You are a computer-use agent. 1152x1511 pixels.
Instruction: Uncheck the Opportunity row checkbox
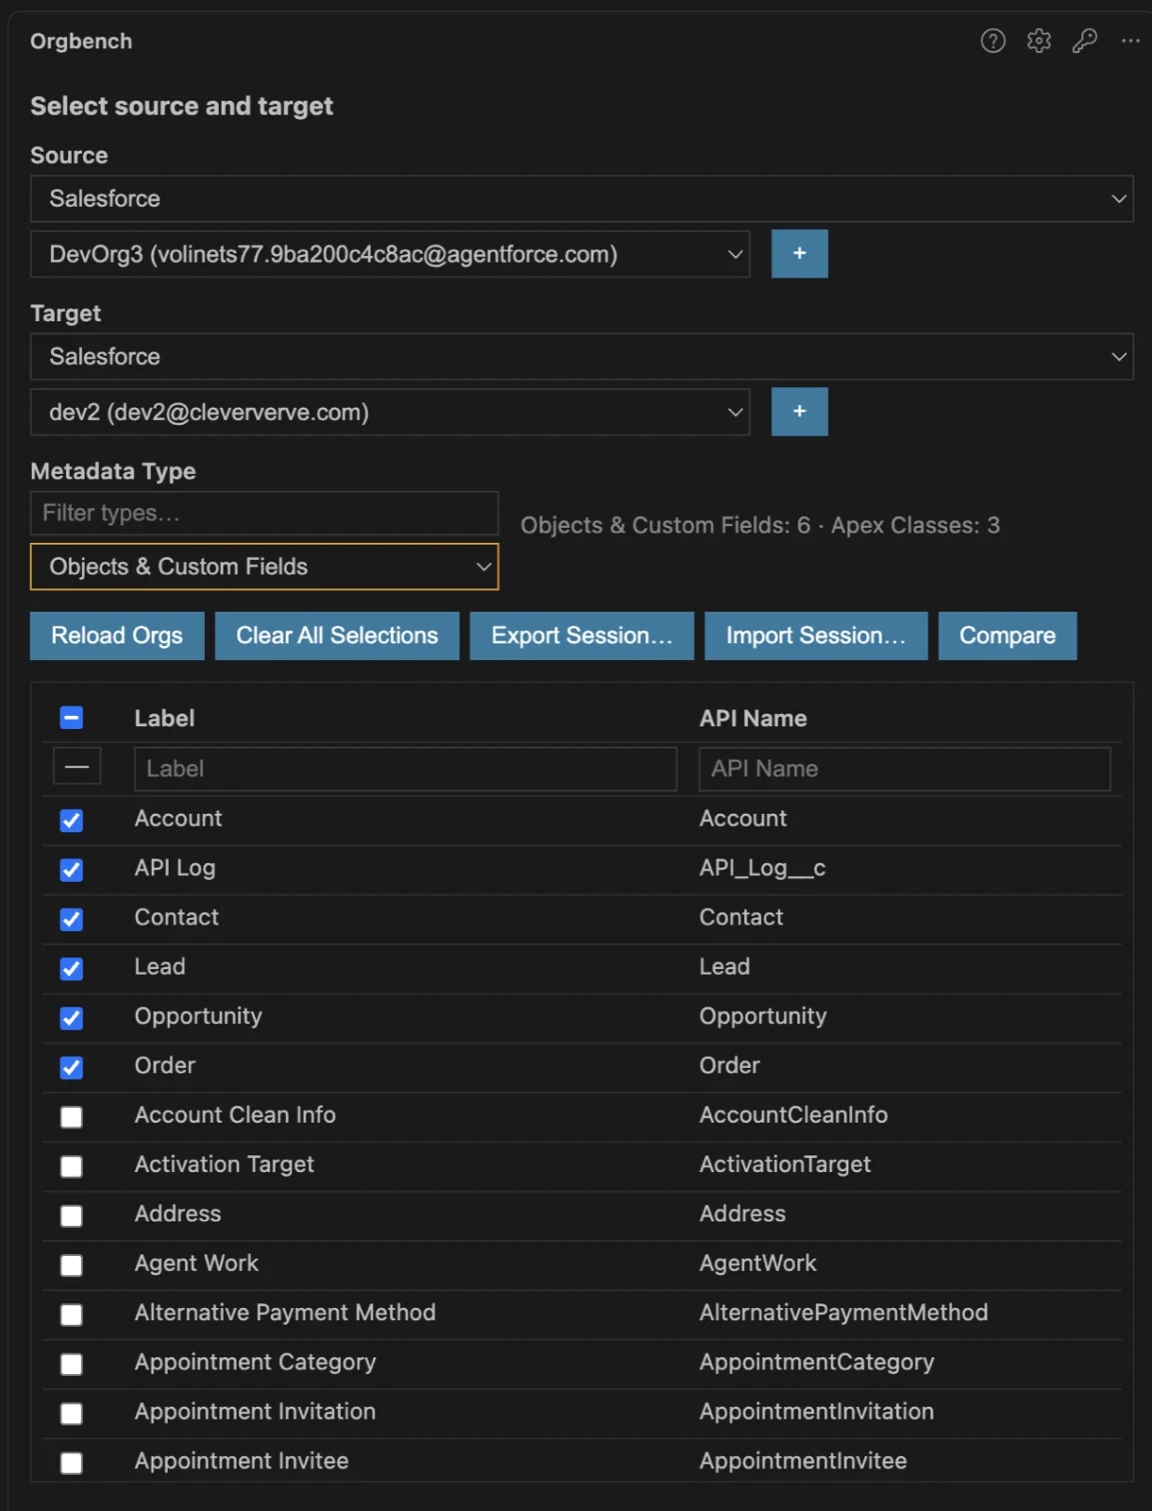click(72, 1017)
